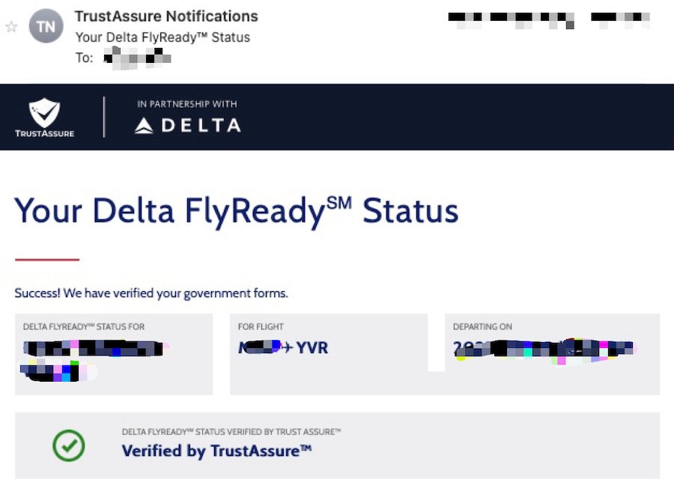Click the redacted recipient after To:

coord(137,58)
